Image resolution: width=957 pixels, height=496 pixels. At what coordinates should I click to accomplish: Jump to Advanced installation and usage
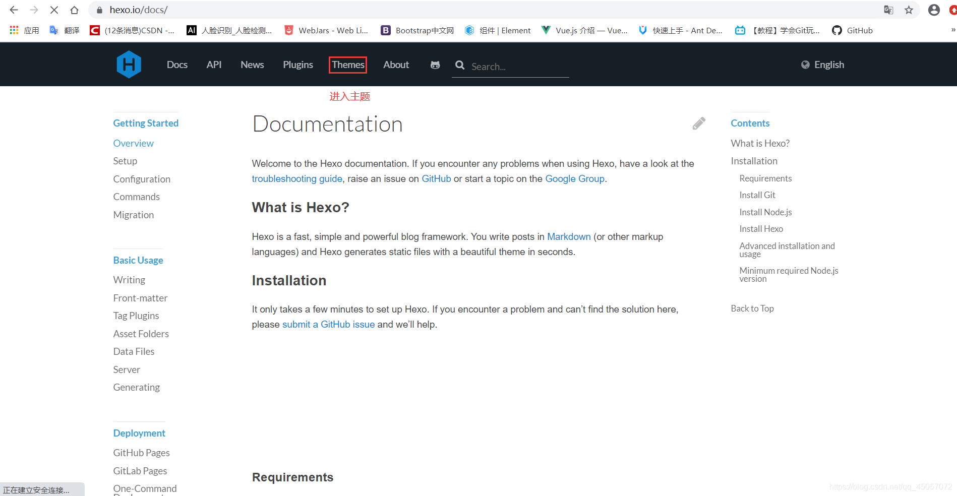787,250
